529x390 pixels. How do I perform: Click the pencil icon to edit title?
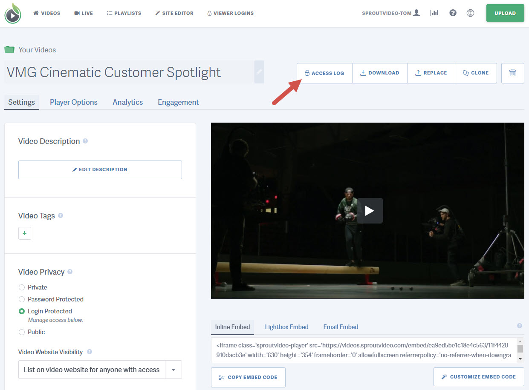pos(259,72)
